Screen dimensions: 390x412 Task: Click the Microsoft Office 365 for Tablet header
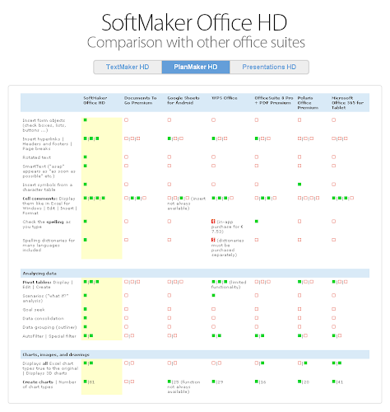tap(347, 103)
